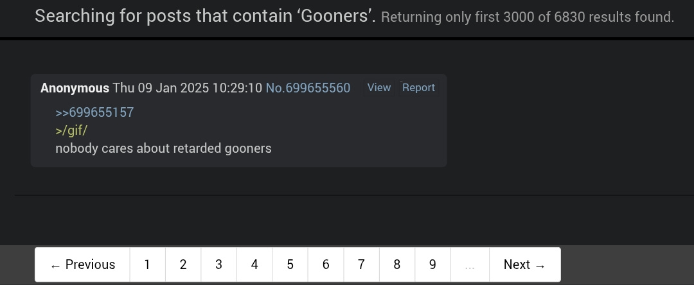Screen dimensions: 694x285
Task: Open the View link on the post
Action: pyautogui.click(x=379, y=87)
